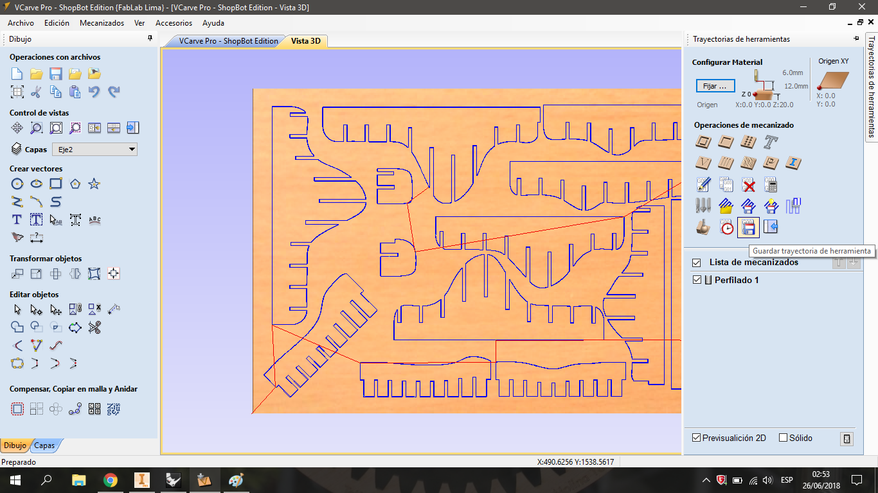
Task: Redo the last undone action
Action: 114,92
